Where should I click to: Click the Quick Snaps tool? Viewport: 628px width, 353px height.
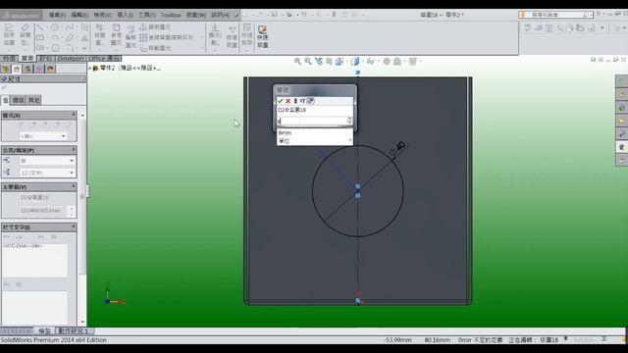coord(247,35)
